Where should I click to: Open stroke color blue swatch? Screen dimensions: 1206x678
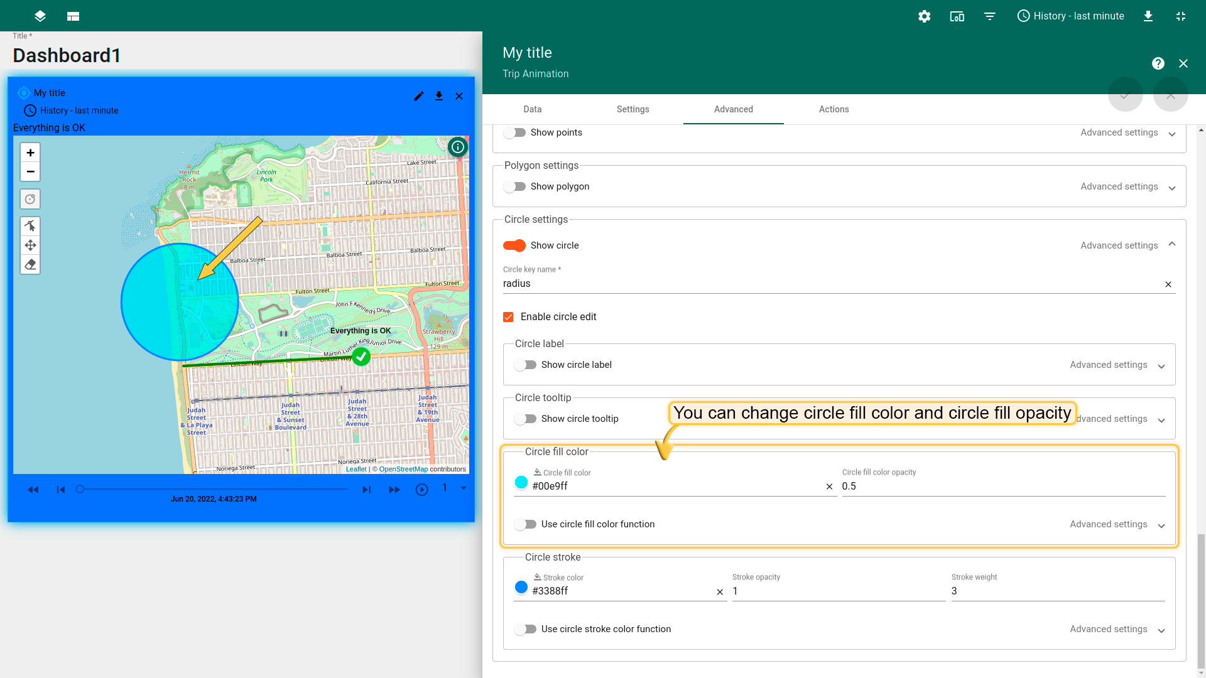(x=521, y=587)
